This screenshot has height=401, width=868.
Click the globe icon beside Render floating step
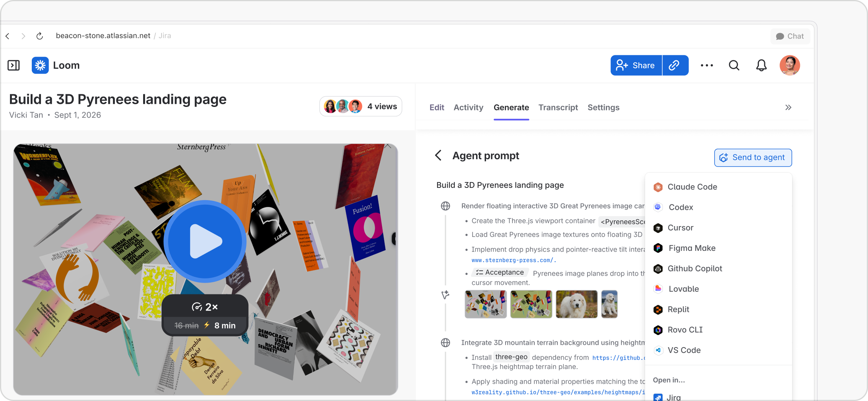[x=445, y=206]
